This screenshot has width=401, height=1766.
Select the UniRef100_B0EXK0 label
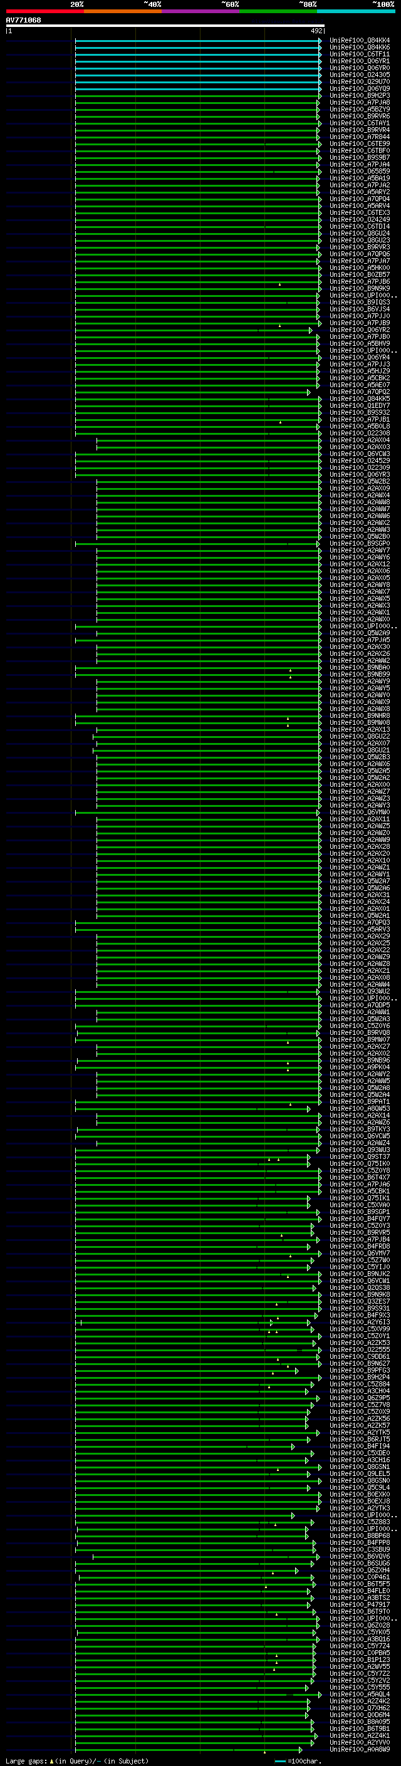(360, 1494)
